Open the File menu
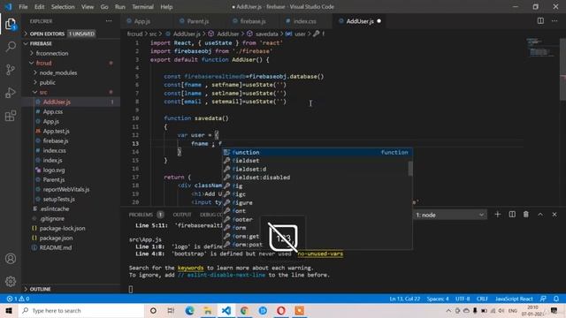This screenshot has height=318, width=566. (x=23, y=7)
